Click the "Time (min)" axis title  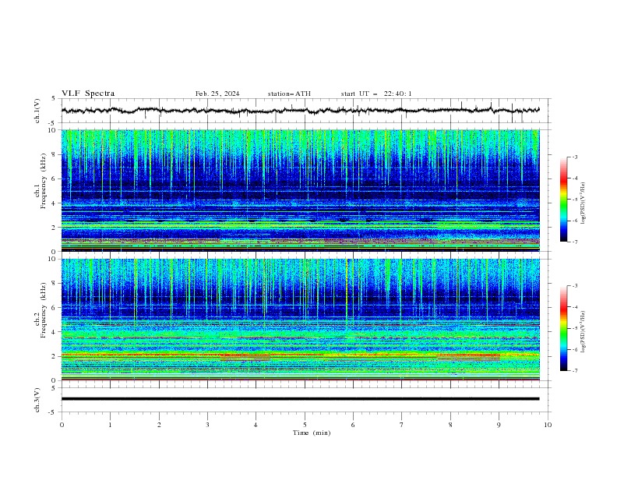312,433
